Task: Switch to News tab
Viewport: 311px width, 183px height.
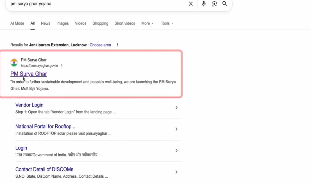Action: point(46,23)
